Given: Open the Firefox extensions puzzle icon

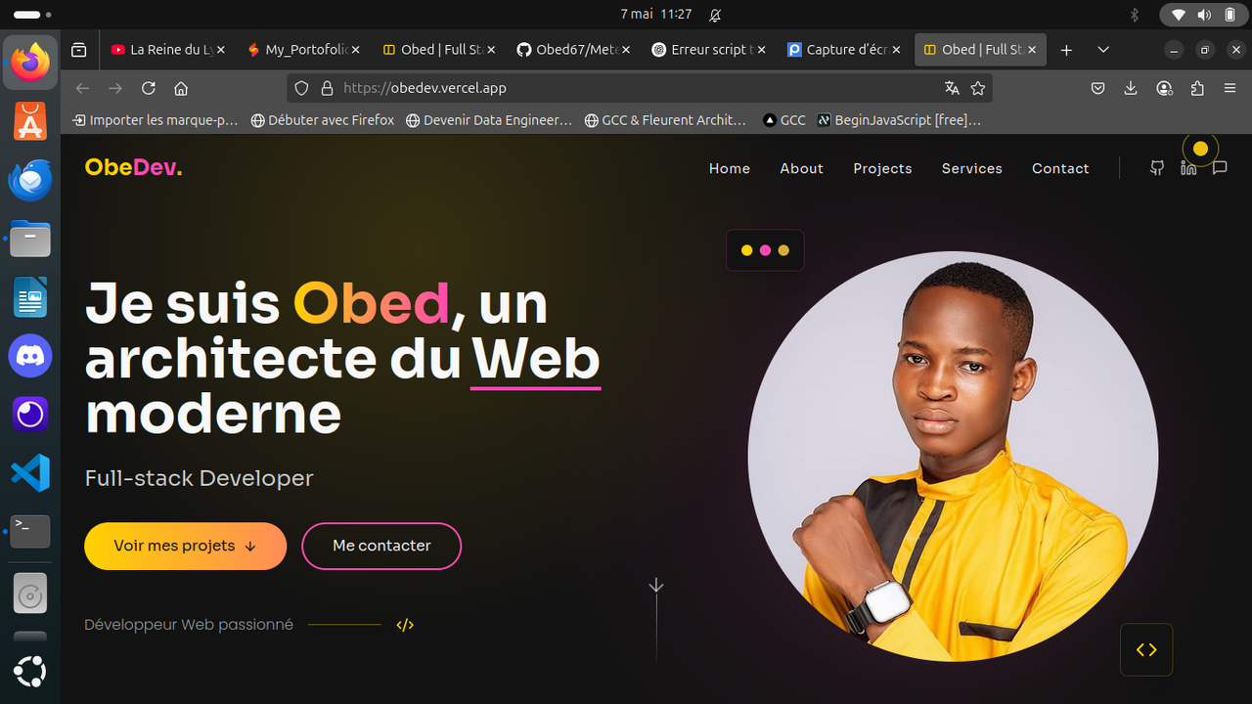Looking at the screenshot, I should pyautogui.click(x=1197, y=88).
